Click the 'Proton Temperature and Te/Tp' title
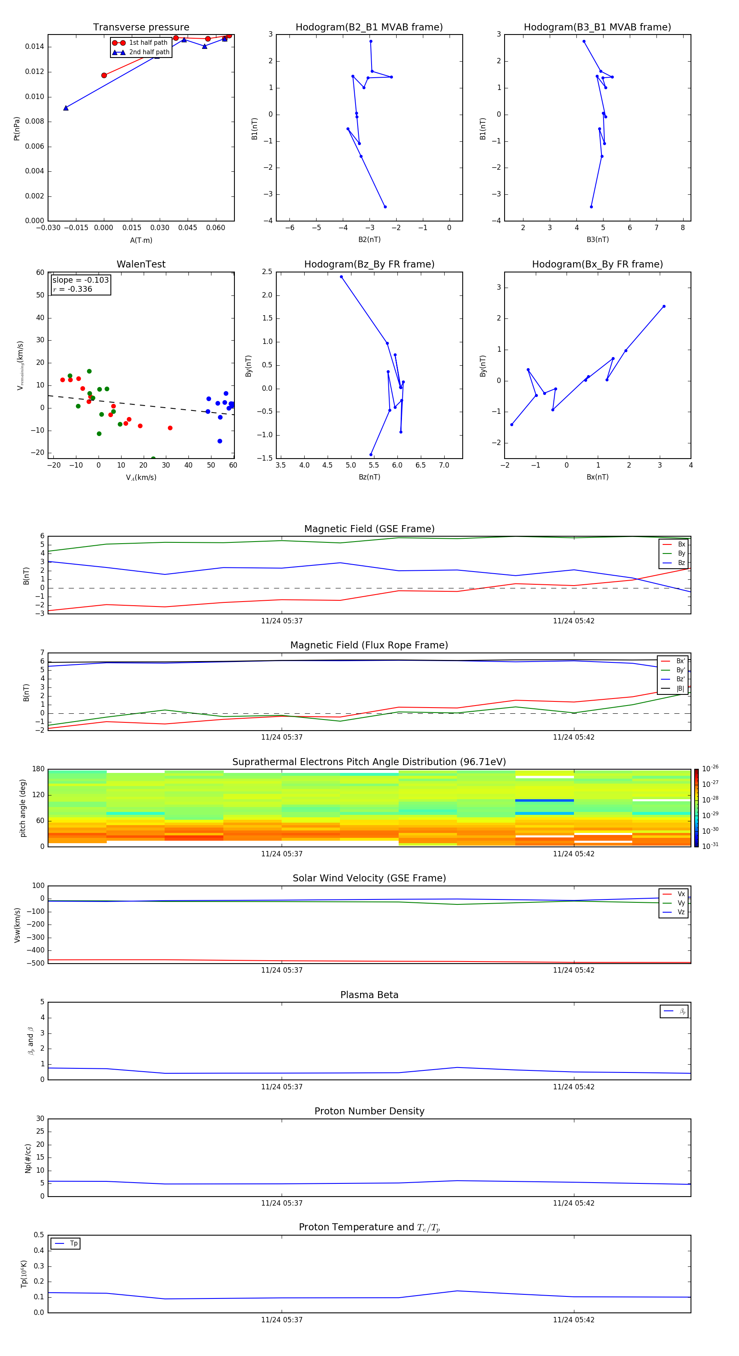Image resolution: width=739 pixels, height=1356 pixels. point(369,1227)
